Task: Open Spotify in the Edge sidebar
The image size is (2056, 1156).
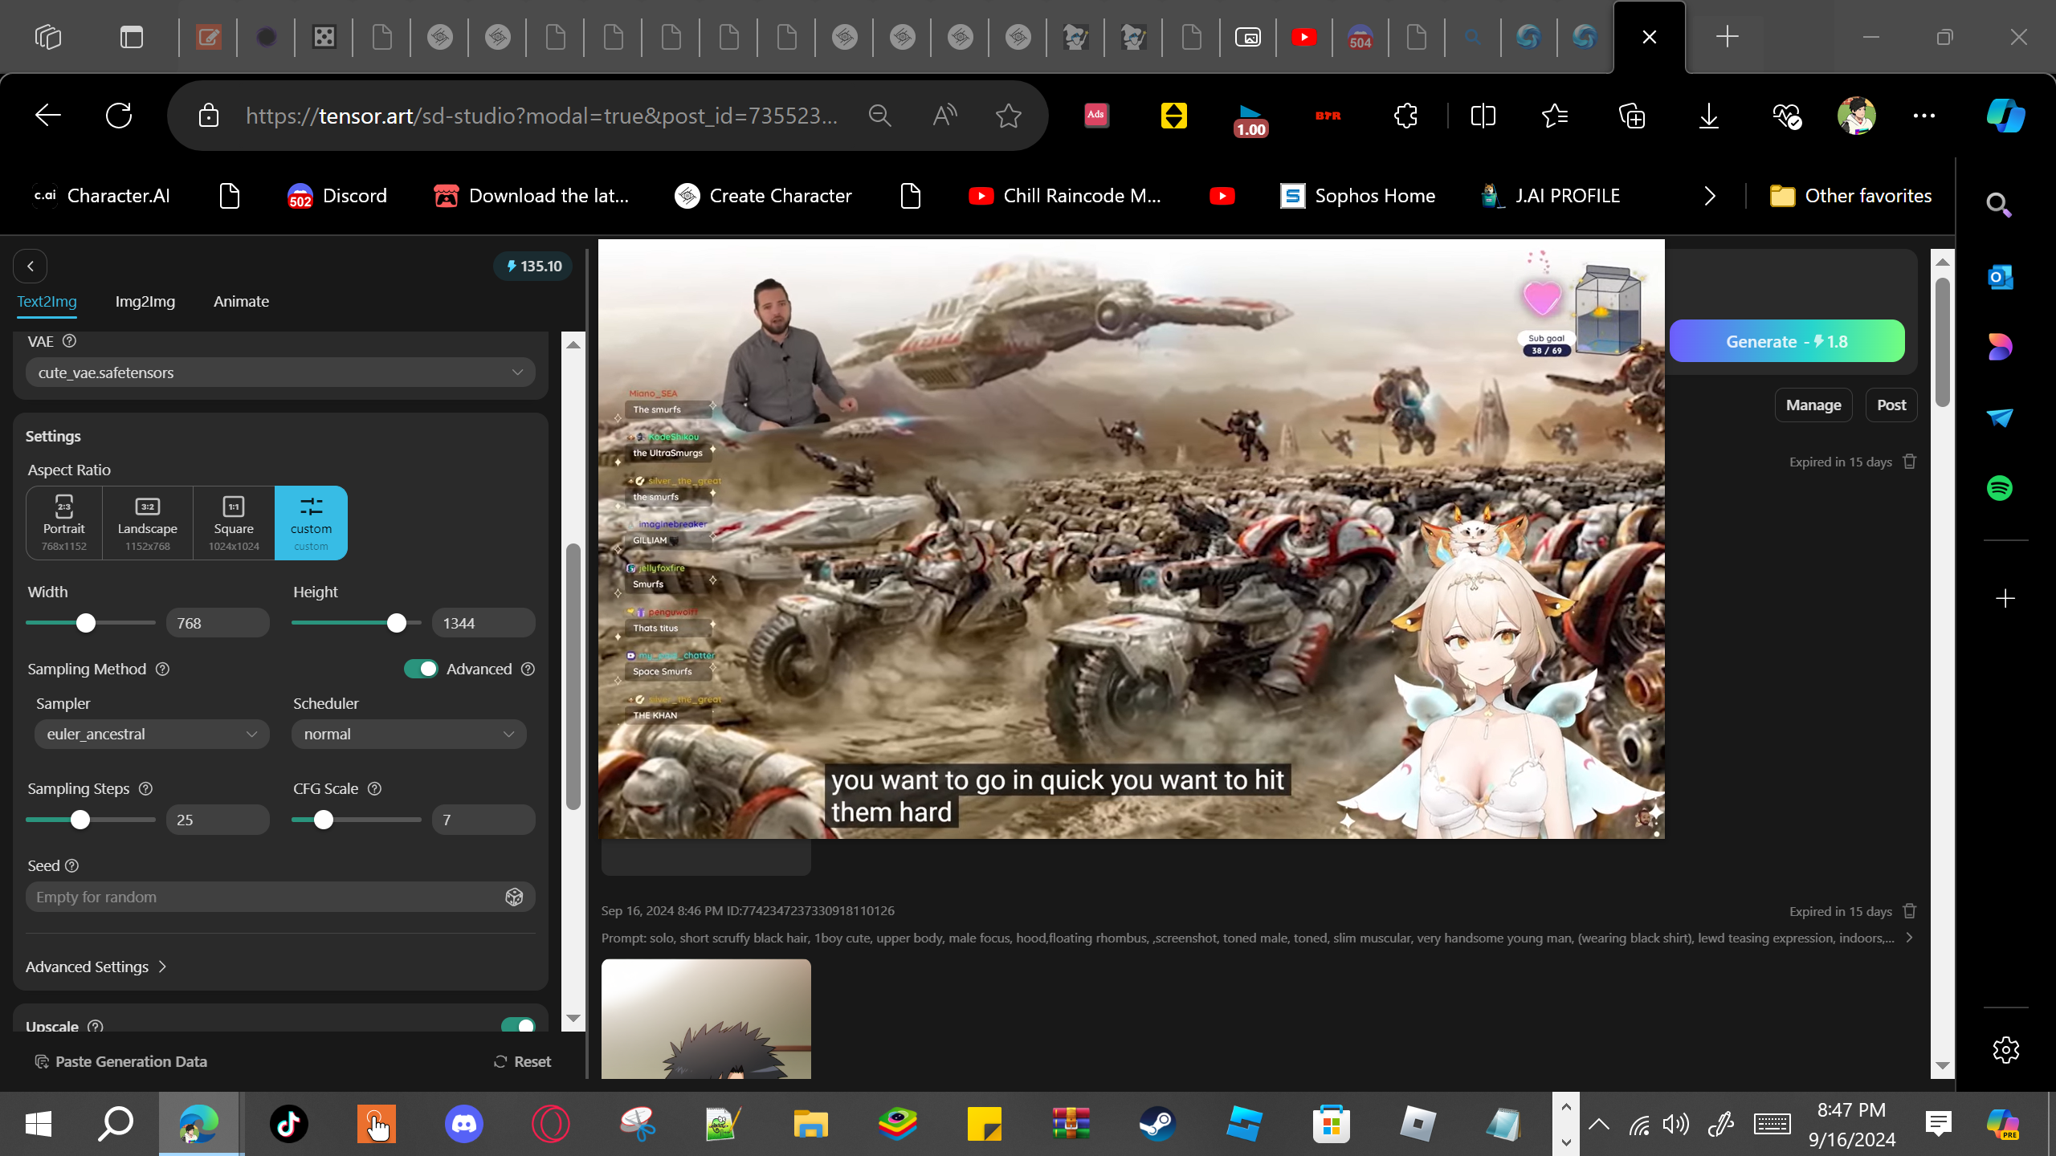Action: point(2000,488)
